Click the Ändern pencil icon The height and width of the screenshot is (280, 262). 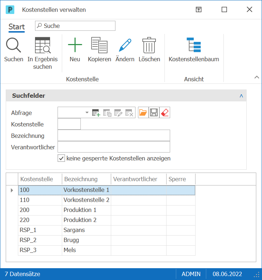pos(125,45)
